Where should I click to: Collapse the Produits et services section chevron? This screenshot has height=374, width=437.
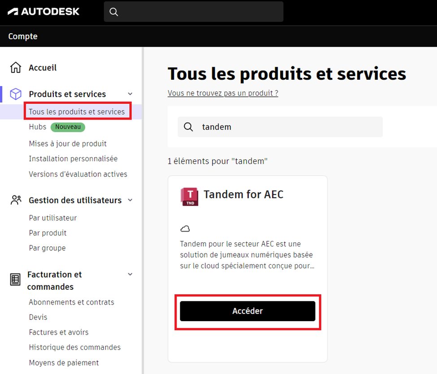click(x=130, y=94)
